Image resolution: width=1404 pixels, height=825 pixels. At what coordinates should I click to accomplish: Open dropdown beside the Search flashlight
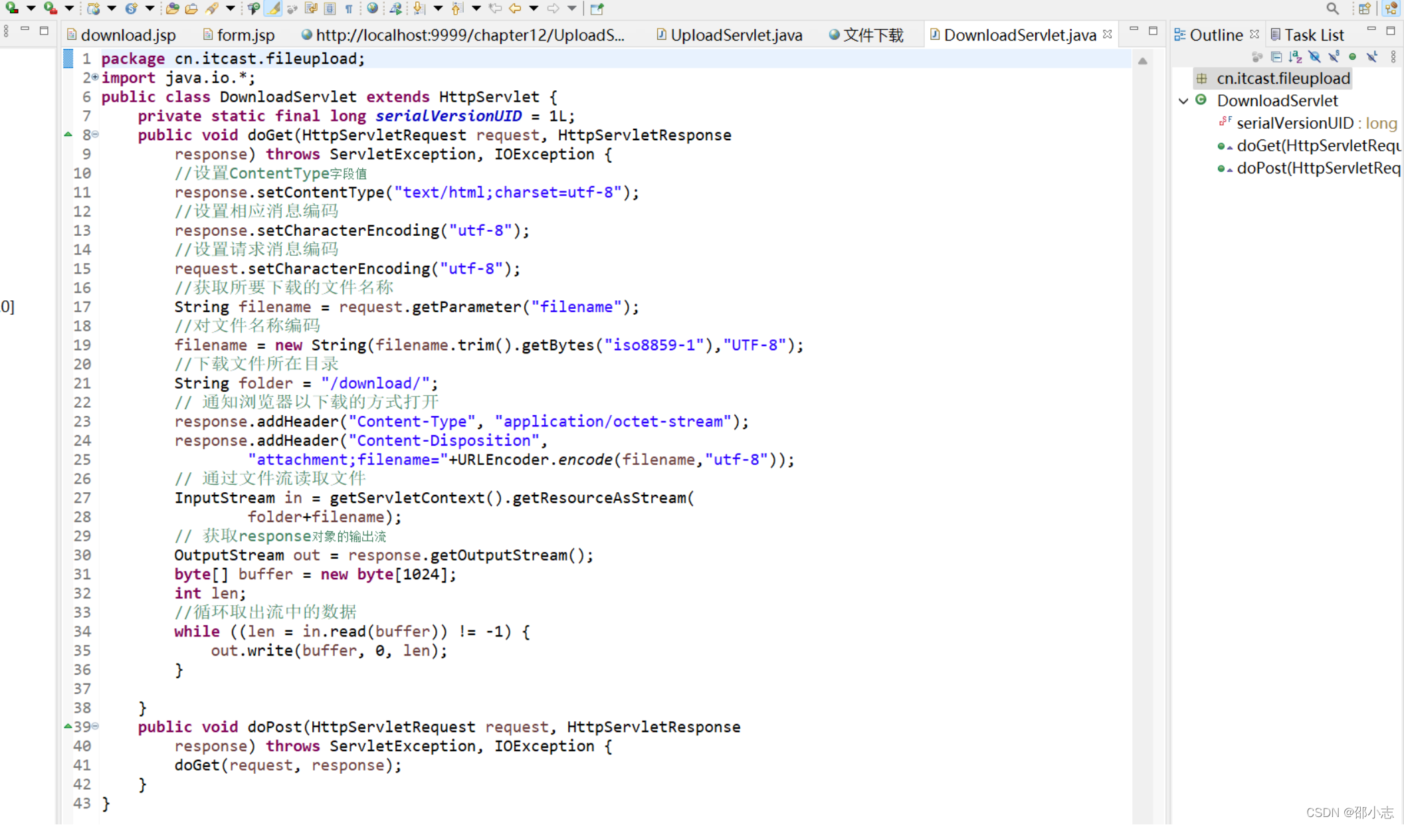tap(230, 9)
